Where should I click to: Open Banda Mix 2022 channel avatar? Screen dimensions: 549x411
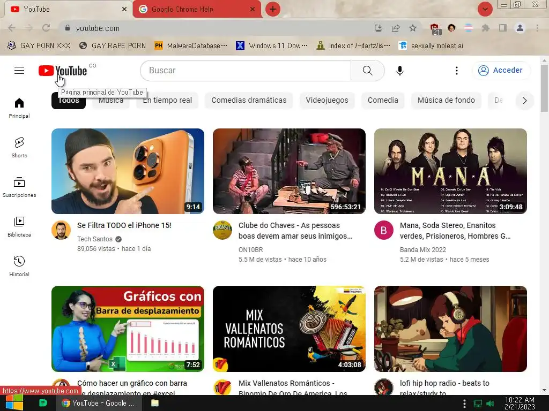point(384,230)
